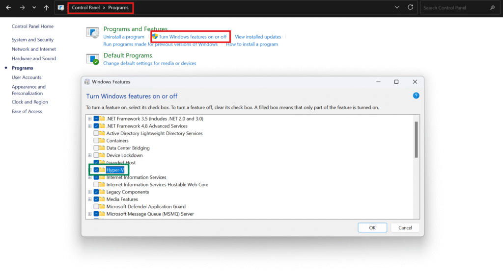
Task: Click the search magnifier icon
Action: point(492,8)
